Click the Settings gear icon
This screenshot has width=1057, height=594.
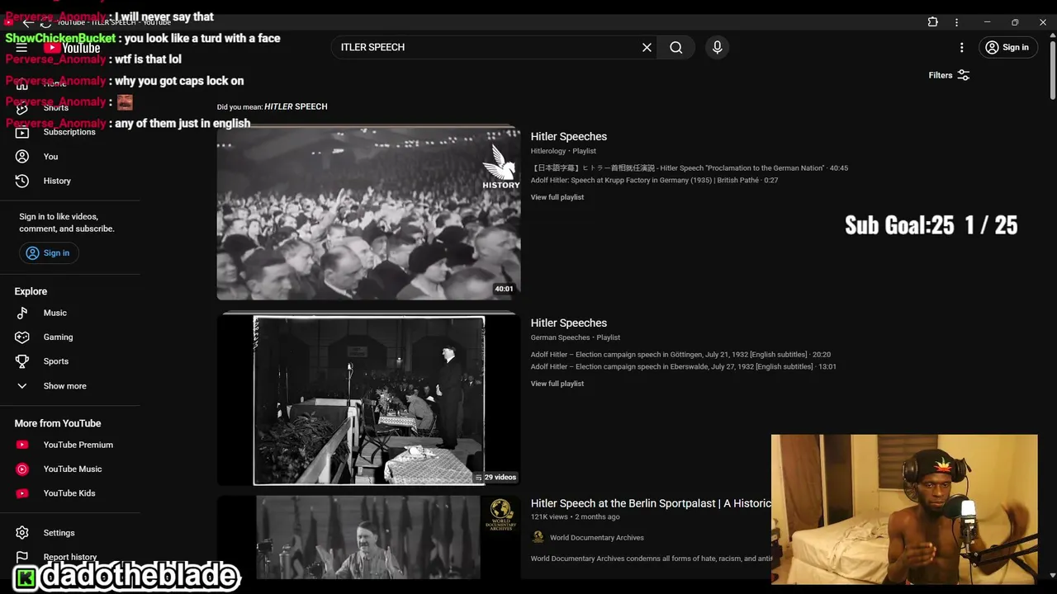point(22,533)
